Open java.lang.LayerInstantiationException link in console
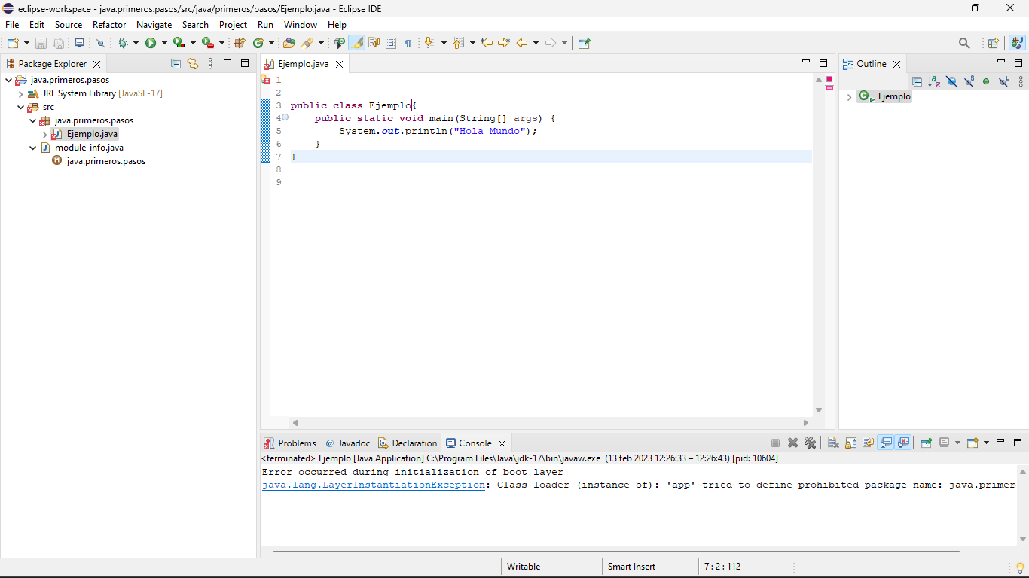This screenshot has width=1029, height=578. point(374,485)
